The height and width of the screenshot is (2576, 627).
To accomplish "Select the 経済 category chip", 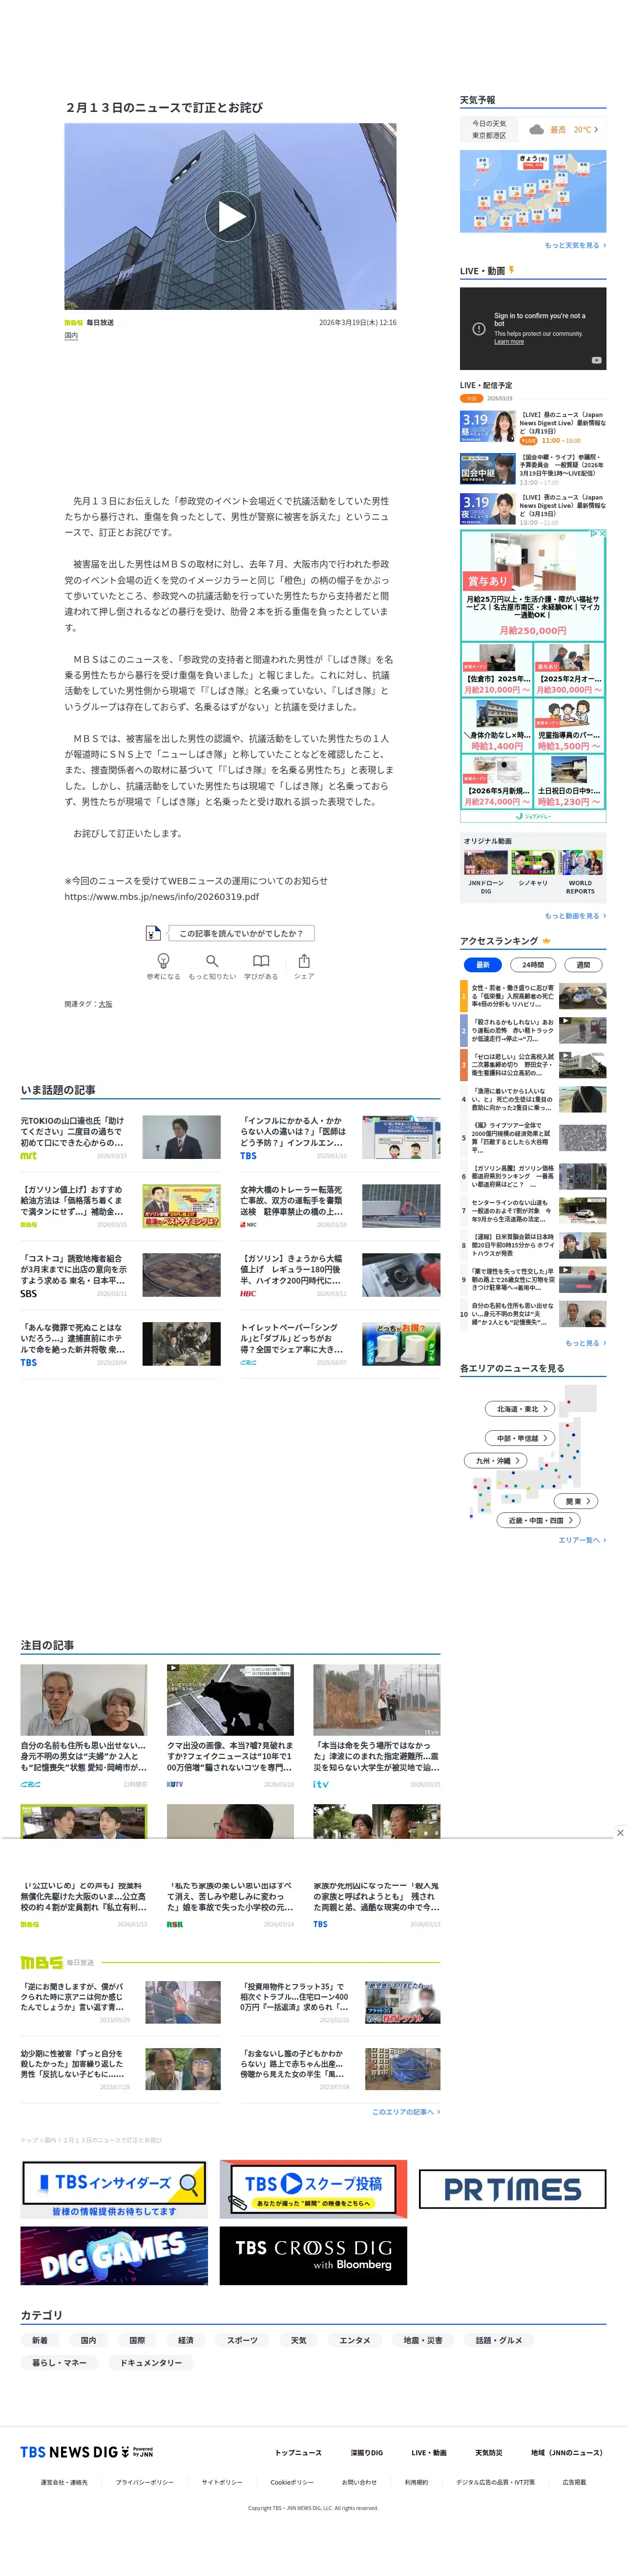I will [186, 2340].
